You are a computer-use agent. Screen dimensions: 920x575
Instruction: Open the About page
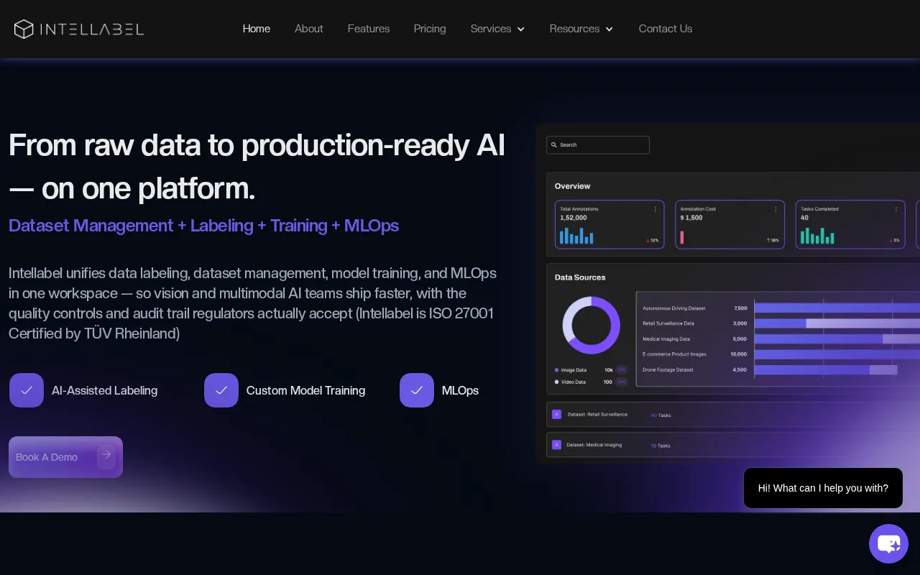(x=309, y=29)
